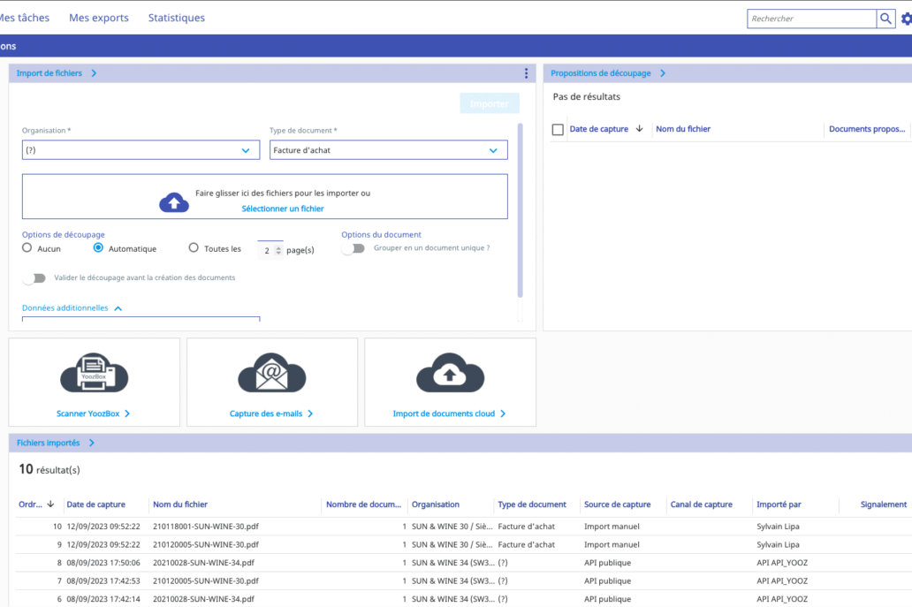
Task: Sort imported files by Organisation column
Action: tap(436, 505)
